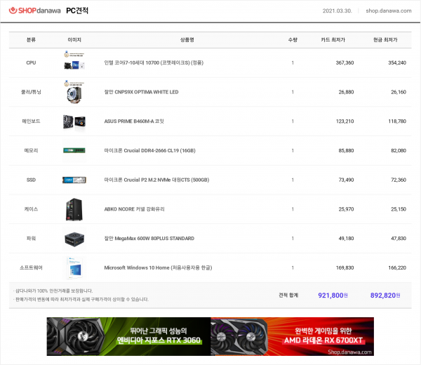Open the Intel Core i7 CPU product image
Viewport: 421px width, 365px height.
pos(74,60)
